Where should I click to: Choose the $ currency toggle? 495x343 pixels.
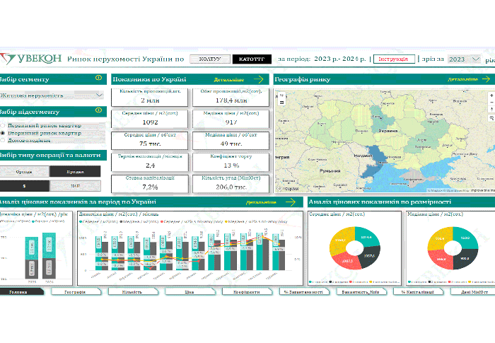coord(24,186)
